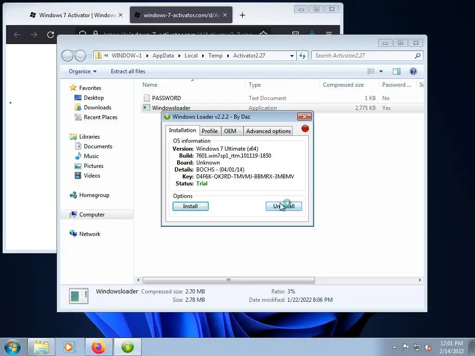Open Recent Places in navigation pane
This screenshot has width=475, height=356.
pos(100,117)
